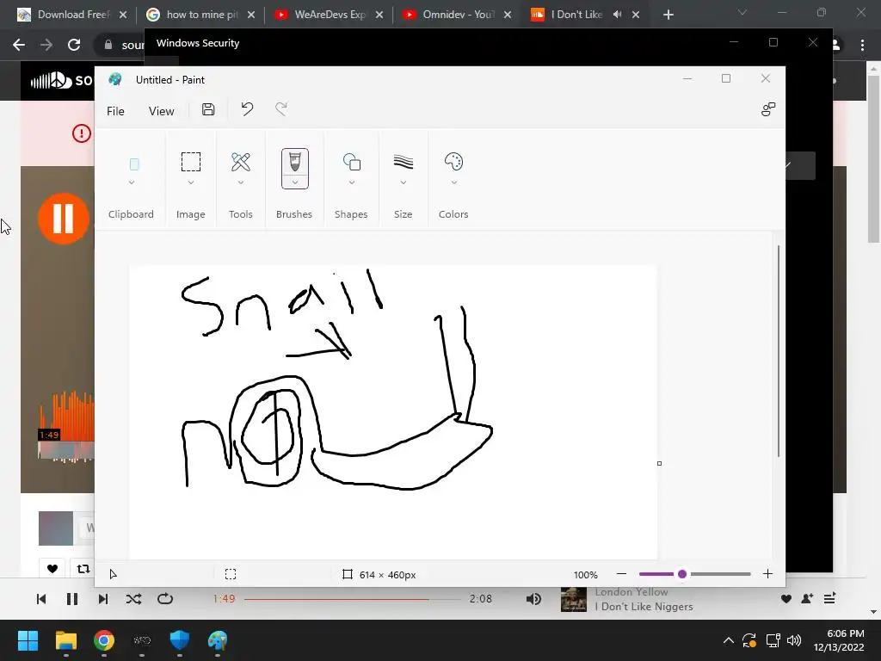Go back in Chrome
Image resolution: width=881 pixels, height=661 pixels.
[x=19, y=45]
